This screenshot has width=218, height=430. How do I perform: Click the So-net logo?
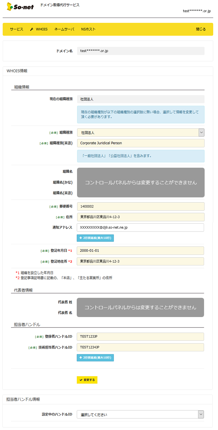[x=20, y=7]
